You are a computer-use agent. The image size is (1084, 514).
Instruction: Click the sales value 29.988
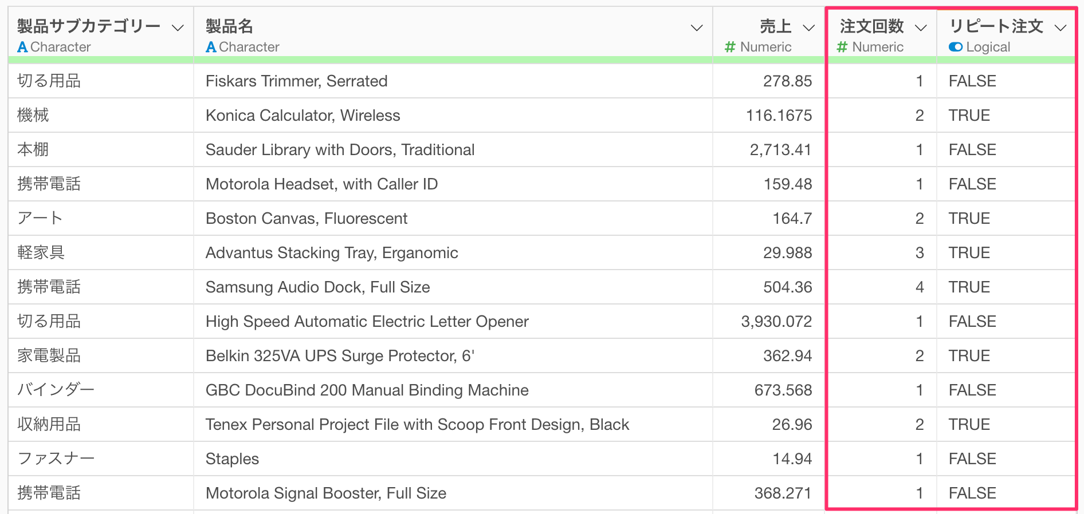787,253
